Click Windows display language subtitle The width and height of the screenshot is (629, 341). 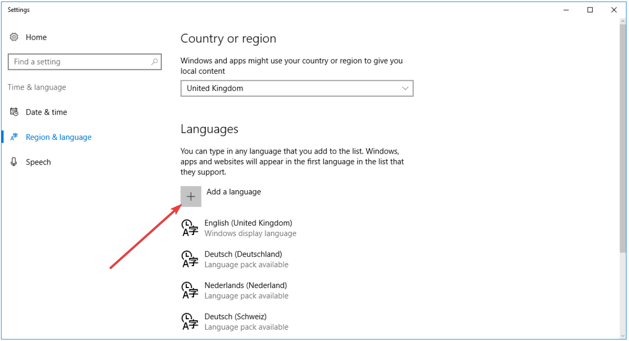click(250, 233)
